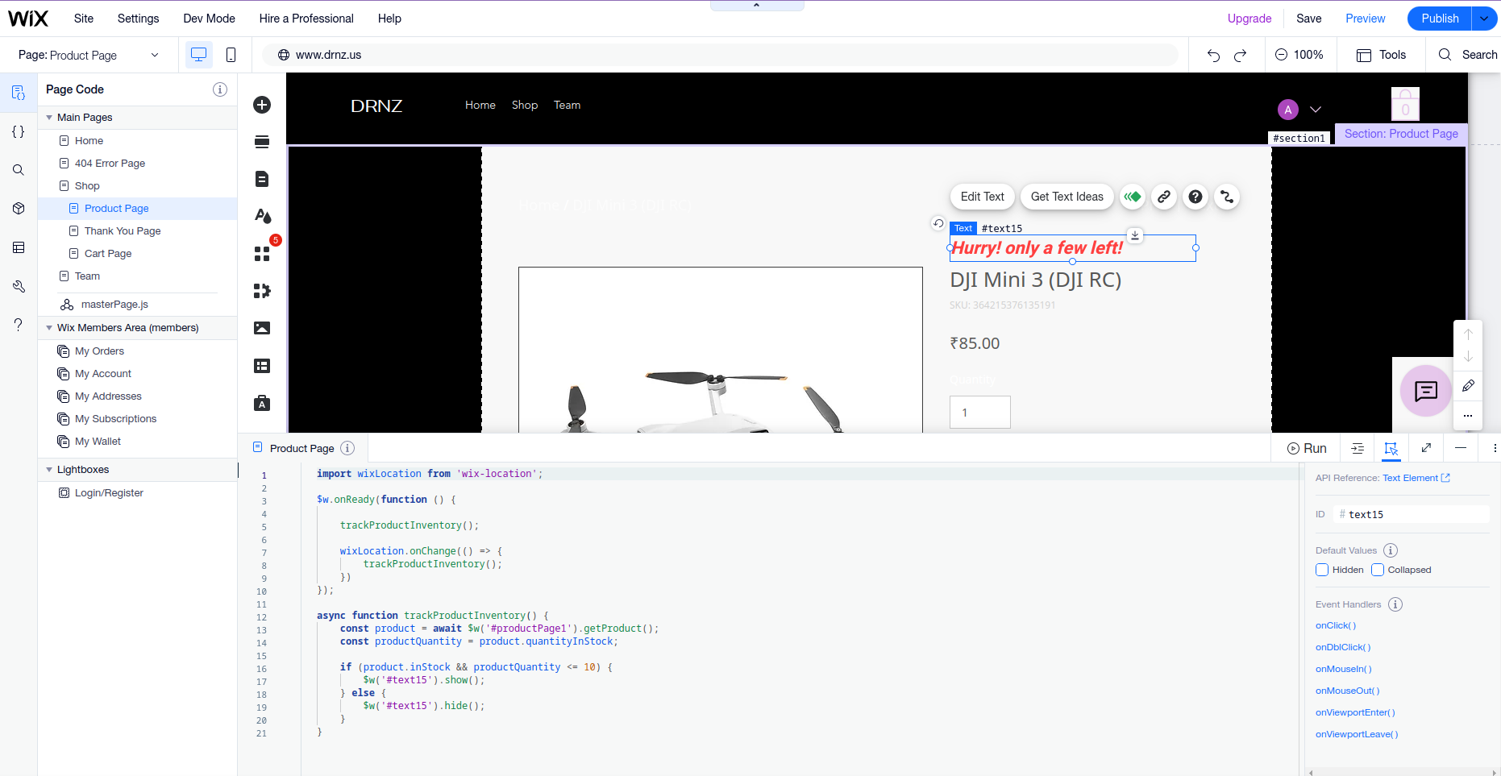Click the Edit Text button

[982, 197]
